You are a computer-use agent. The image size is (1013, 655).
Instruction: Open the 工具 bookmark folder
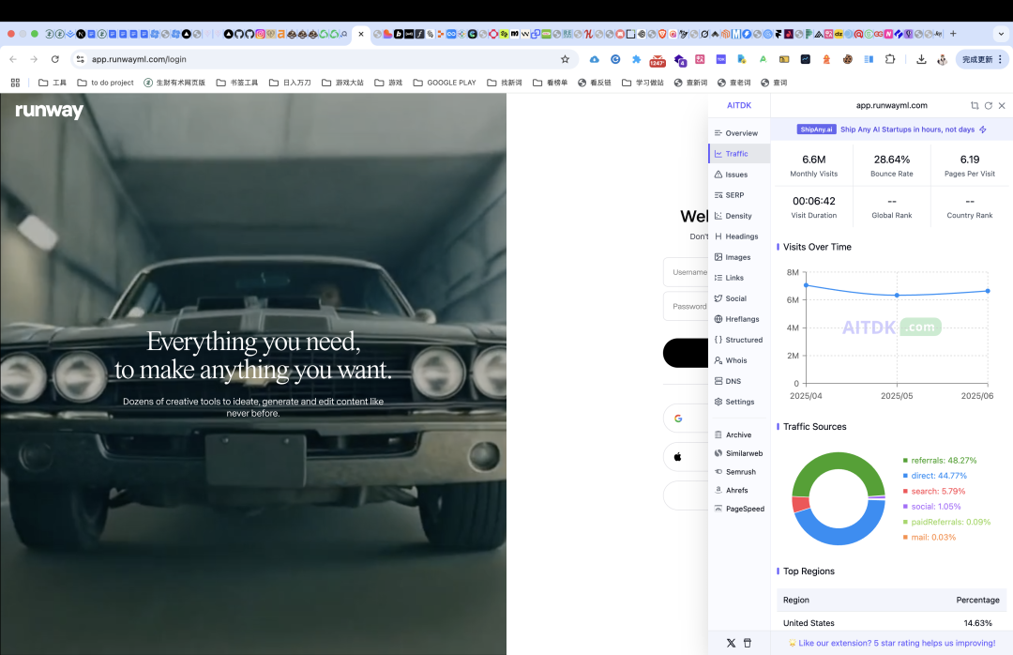[x=53, y=83]
